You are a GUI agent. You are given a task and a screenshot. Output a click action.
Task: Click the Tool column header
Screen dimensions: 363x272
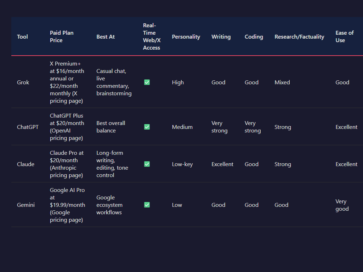coord(22,36)
